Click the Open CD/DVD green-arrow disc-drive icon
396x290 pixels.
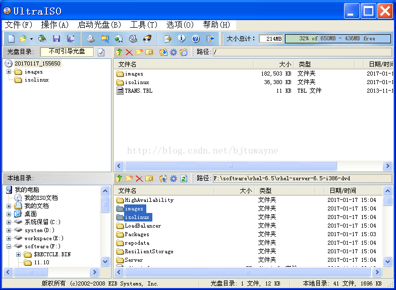tap(42, 39)
